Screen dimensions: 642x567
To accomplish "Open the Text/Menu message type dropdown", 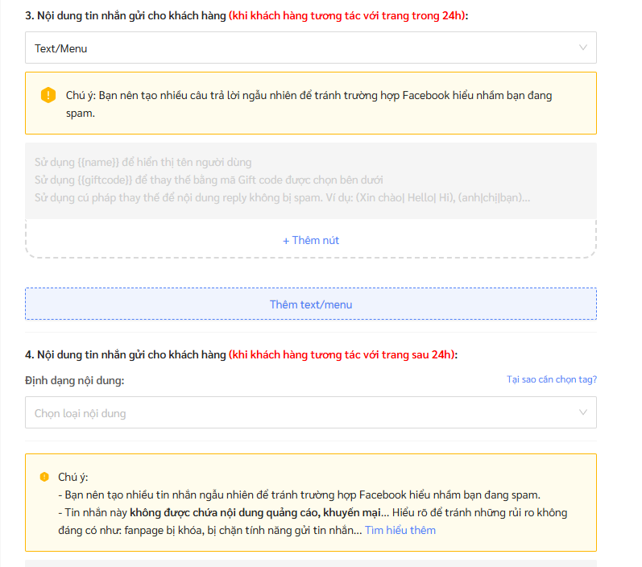I will 310,48.
